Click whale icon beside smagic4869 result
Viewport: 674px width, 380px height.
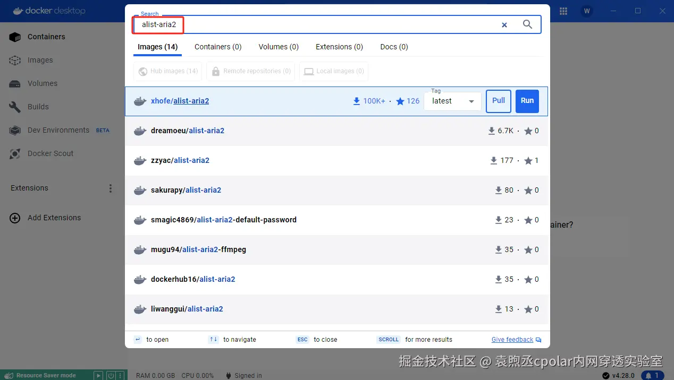click(140, 220)
